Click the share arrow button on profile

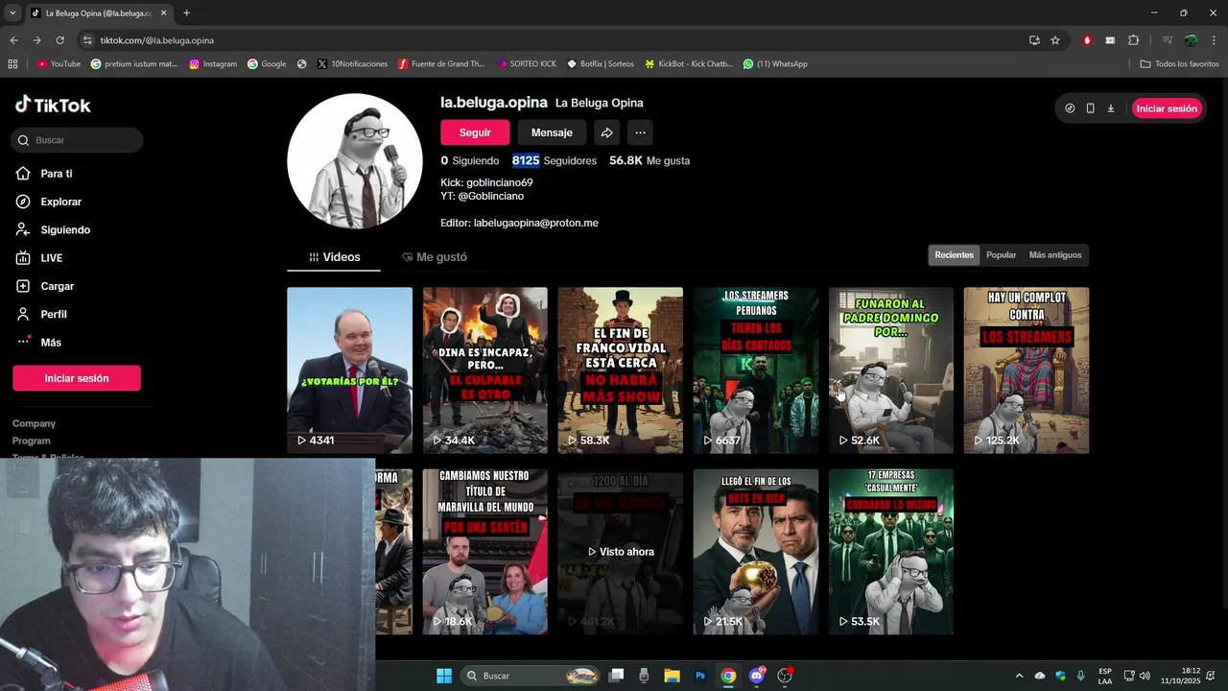point(606,132)
